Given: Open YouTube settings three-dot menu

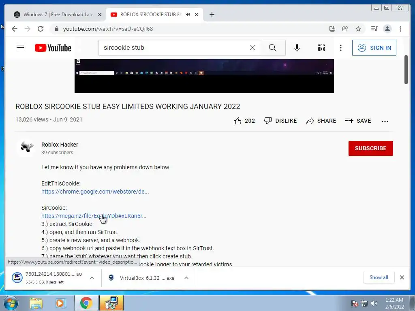Looking at the screenshot, I should click(x=340, y=48).
